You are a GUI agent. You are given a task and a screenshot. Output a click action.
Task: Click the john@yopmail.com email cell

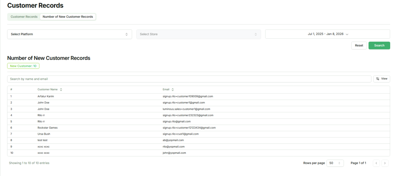(174, 153)
